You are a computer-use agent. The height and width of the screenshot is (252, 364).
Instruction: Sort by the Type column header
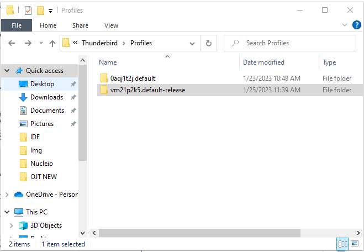point(329,62)
